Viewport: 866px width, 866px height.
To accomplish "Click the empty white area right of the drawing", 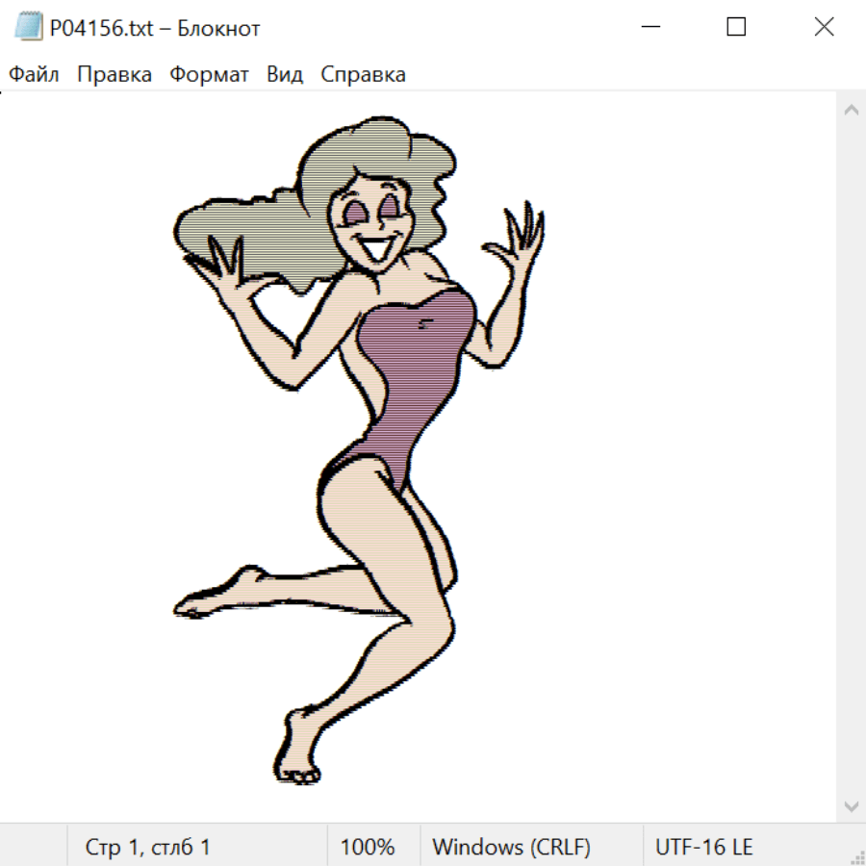I will 693,481.
